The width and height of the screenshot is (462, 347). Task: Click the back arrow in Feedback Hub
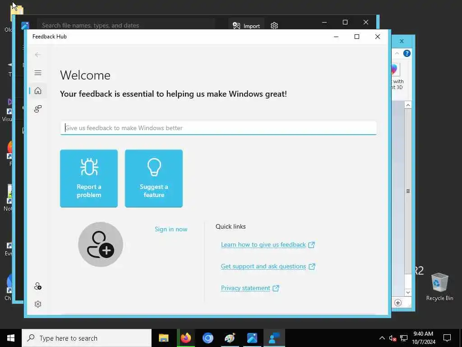click(x=38, y=55)
